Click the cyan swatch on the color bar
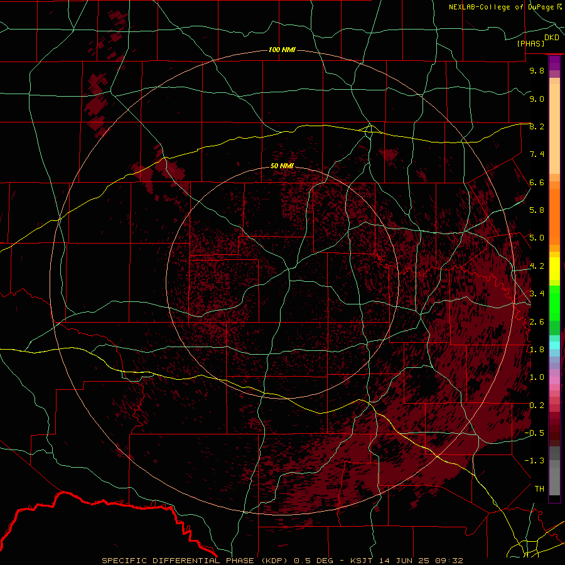Image resolution: width=565 pixels, height=565 pixels. [x=554, y=345]
